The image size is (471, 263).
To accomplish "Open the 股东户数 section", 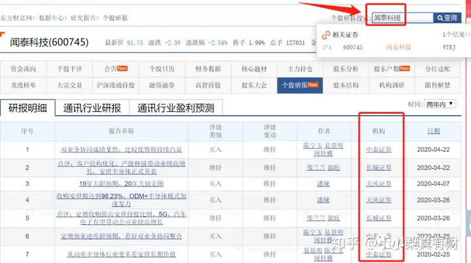I will point(391,69).
